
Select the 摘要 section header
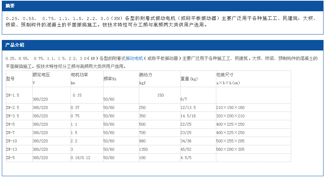(10, 6)
